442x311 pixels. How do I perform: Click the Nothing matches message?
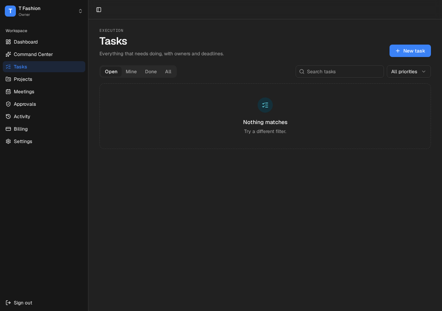click(x=265, y=122)
